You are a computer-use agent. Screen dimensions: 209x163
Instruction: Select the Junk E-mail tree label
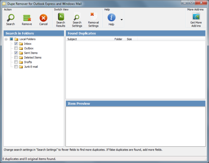pos(31,67)
